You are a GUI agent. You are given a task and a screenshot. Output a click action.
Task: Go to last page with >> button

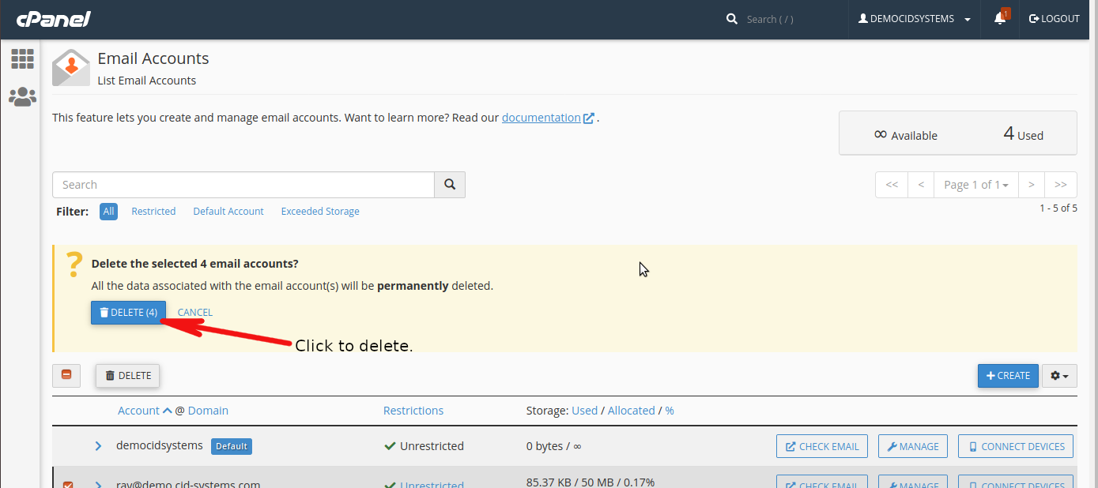click(1061, 185)
